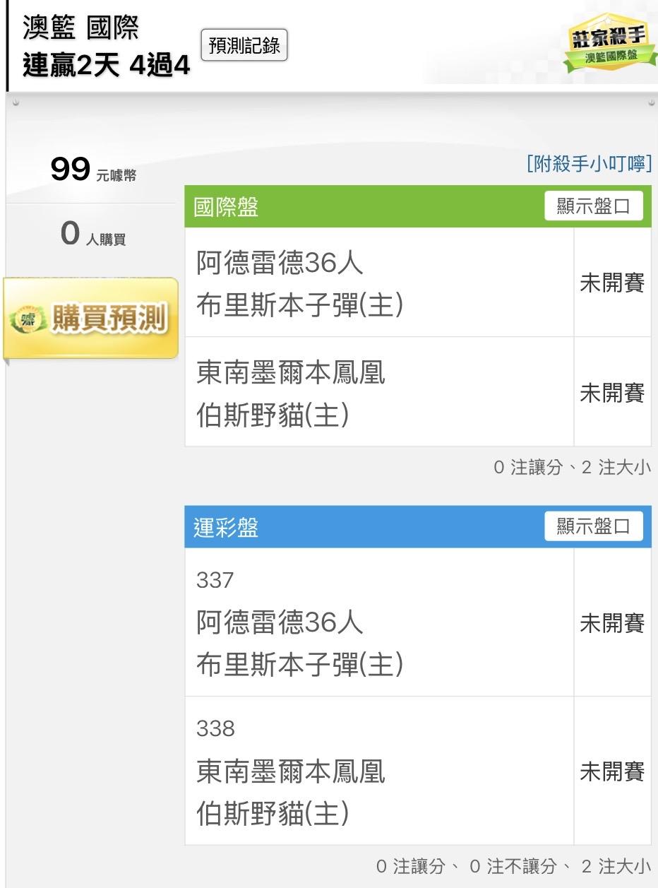Click the 99 元噱幣 price label
The height and width of the screenshot is (888, 658).
click(x=92, y=170)
